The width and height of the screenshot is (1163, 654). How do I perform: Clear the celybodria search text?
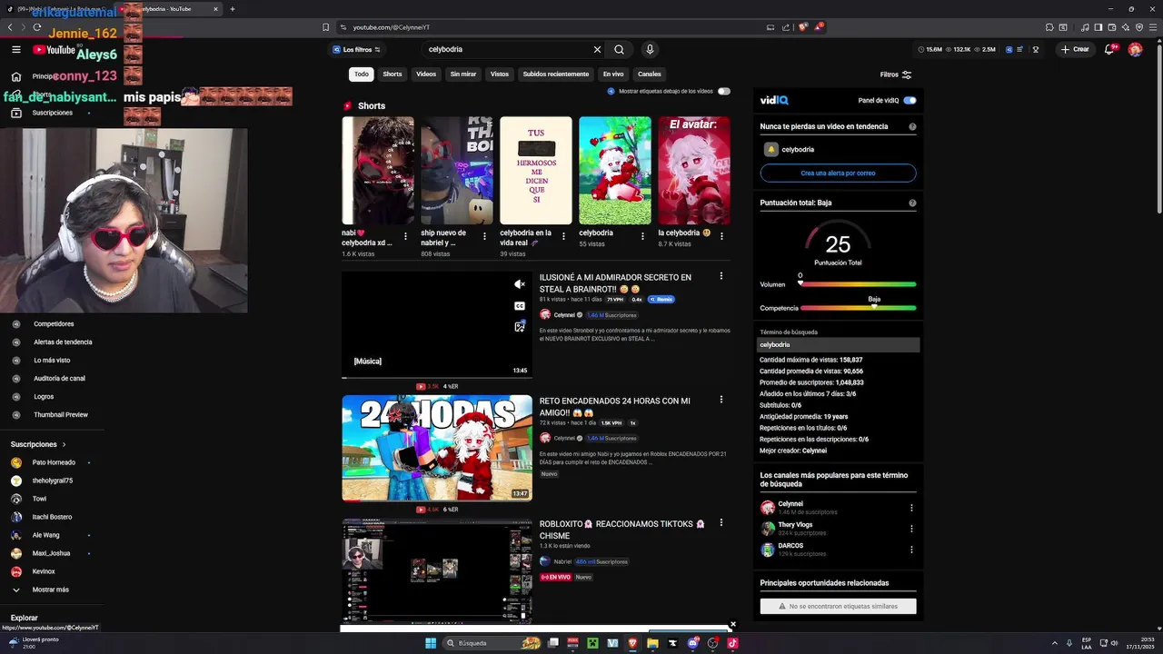point(597,49)
